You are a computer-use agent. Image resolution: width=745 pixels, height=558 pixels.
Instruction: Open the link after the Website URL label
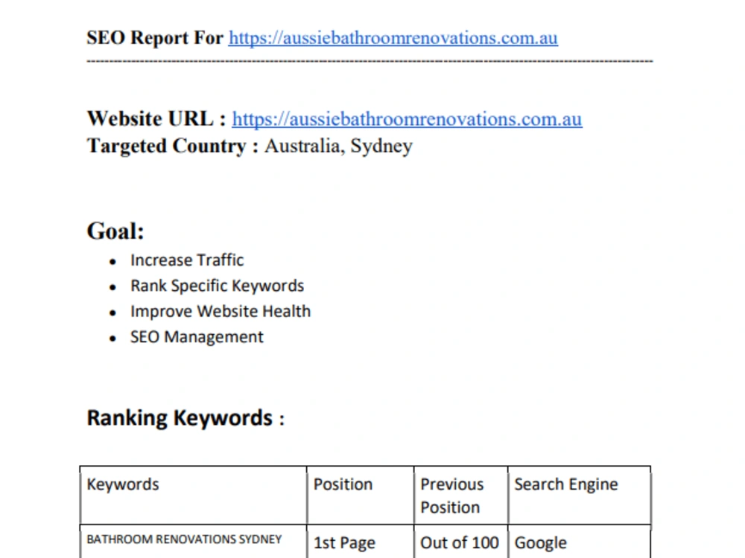pos(408,118)
